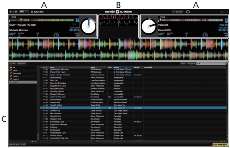This screenshot has width=230, height=148.
Task: Clear the search box with the X
Action: (226, 64)
